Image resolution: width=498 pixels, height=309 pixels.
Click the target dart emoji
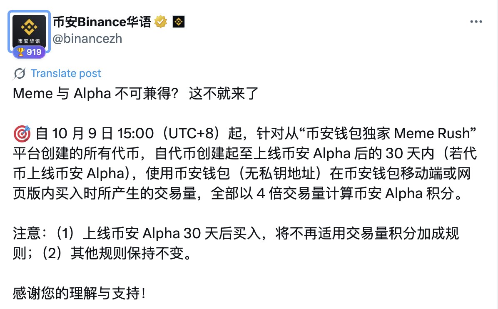[22, 134]
